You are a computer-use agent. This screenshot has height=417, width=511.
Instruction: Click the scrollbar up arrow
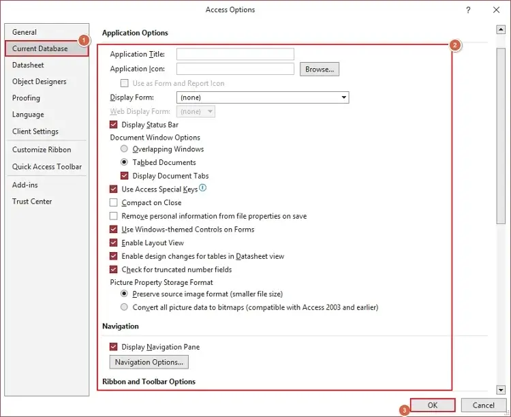(501, 30)
